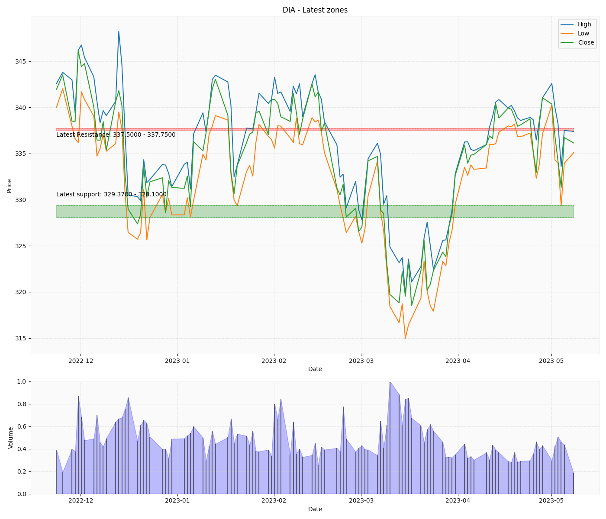The width and height of the screenshot is (606, 519).
Task: Click the 2023-04 tick on price chart
Action: pos(458,360)
